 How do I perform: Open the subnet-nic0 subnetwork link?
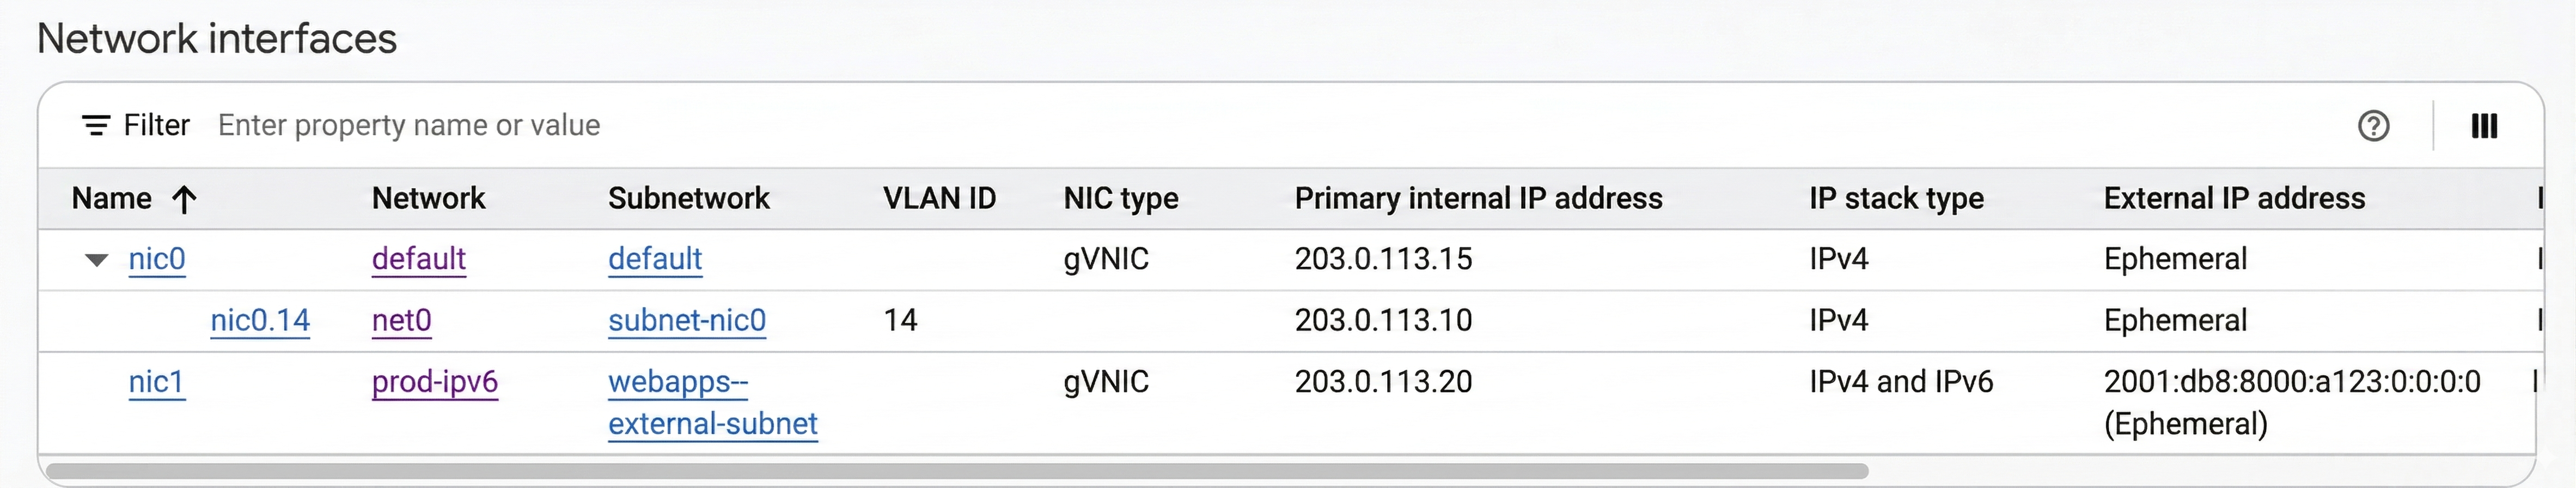coord(686,321)
